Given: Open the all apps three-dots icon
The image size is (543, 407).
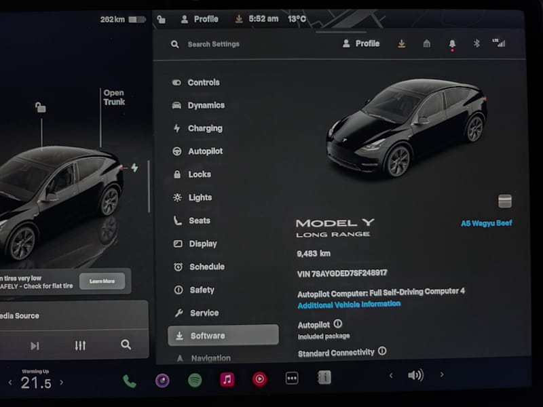Looking at the screenshot, I should tap(292, 379).
